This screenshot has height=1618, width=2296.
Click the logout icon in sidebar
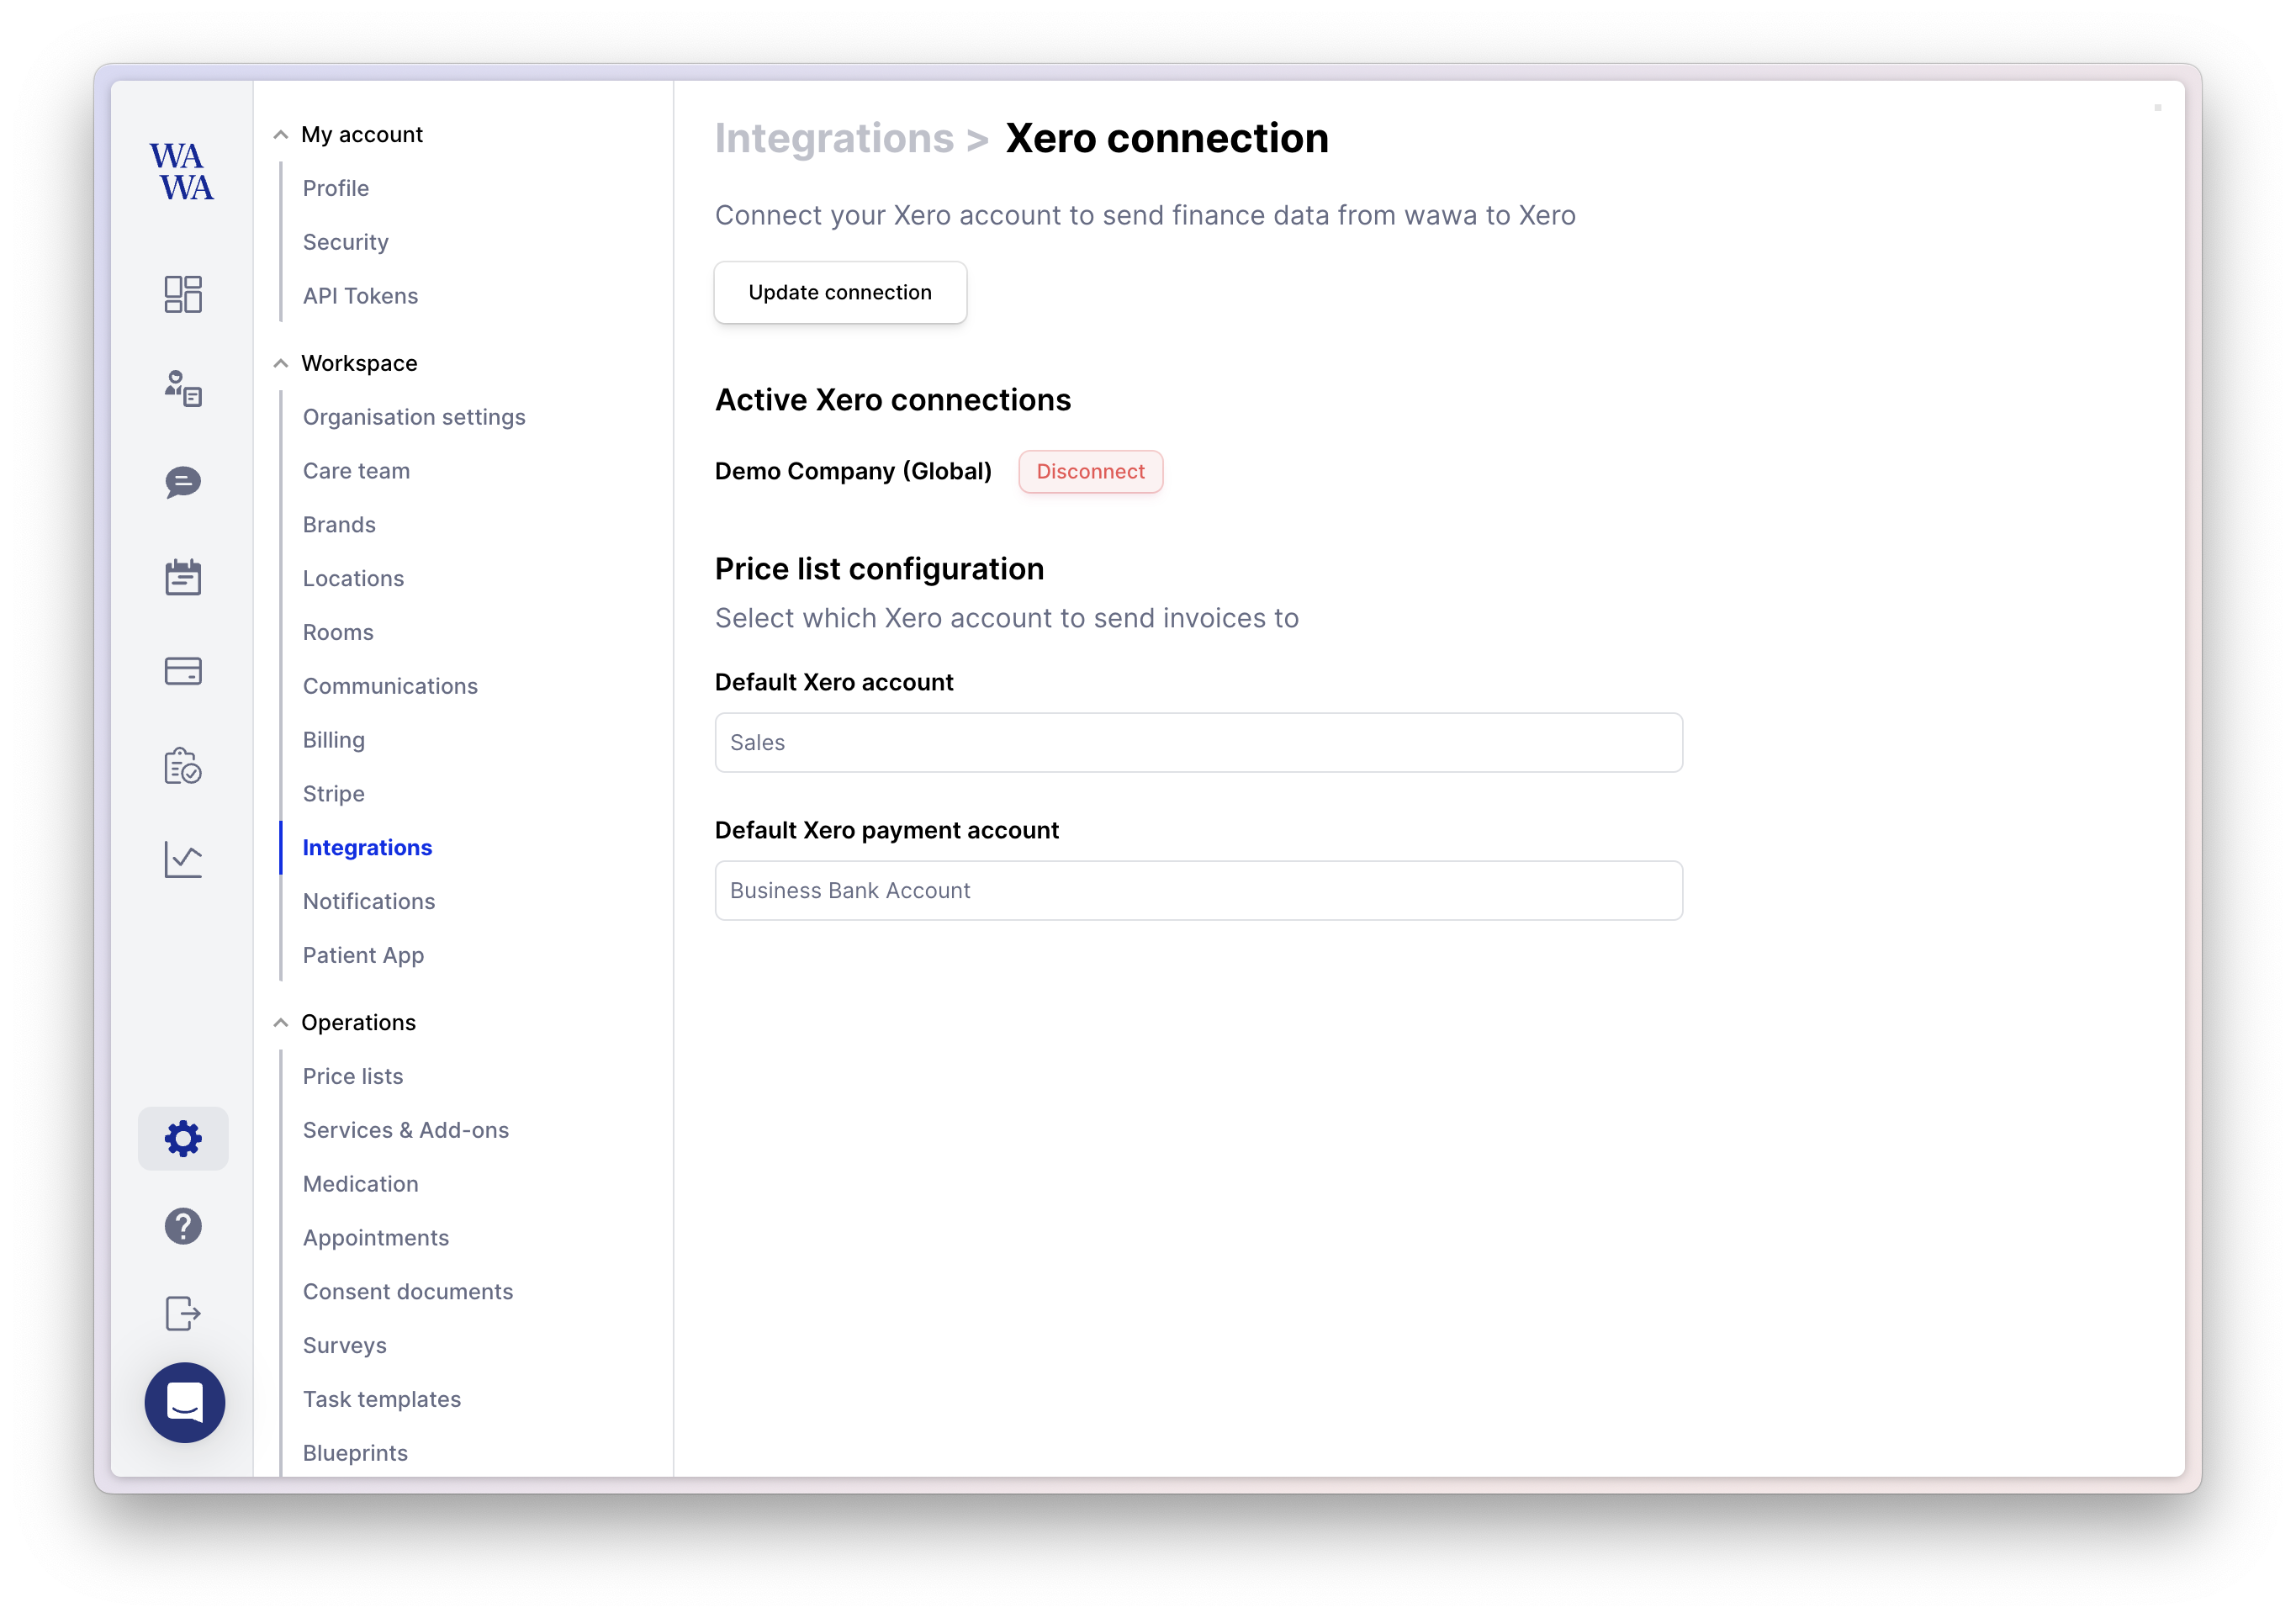(183, 1313)
